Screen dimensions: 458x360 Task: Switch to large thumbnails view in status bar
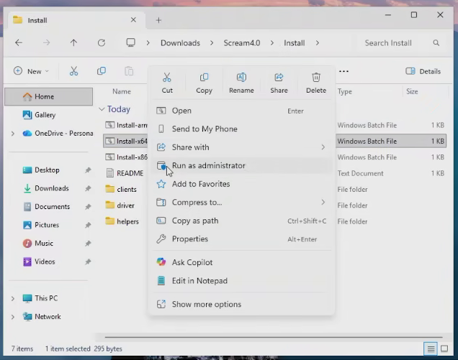click(444, 349)
